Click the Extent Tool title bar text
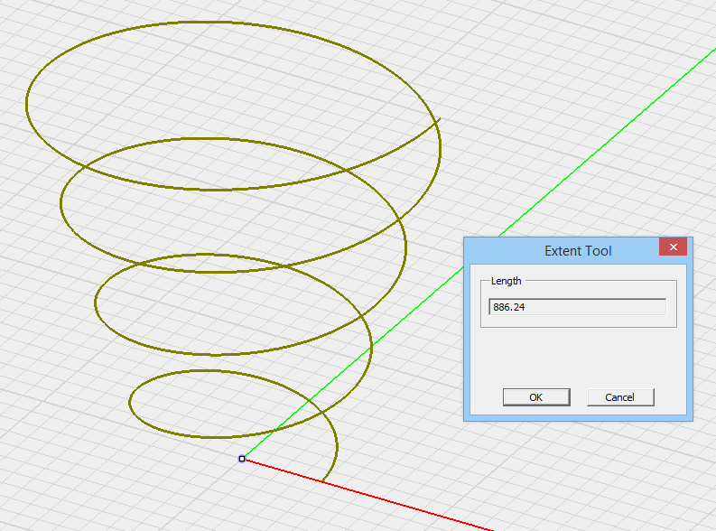This screenshot has height=531, width=716. coord(577,250)
